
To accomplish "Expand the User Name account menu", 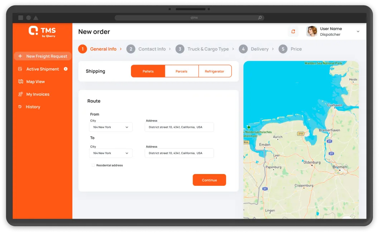I will tap(358, 31).
